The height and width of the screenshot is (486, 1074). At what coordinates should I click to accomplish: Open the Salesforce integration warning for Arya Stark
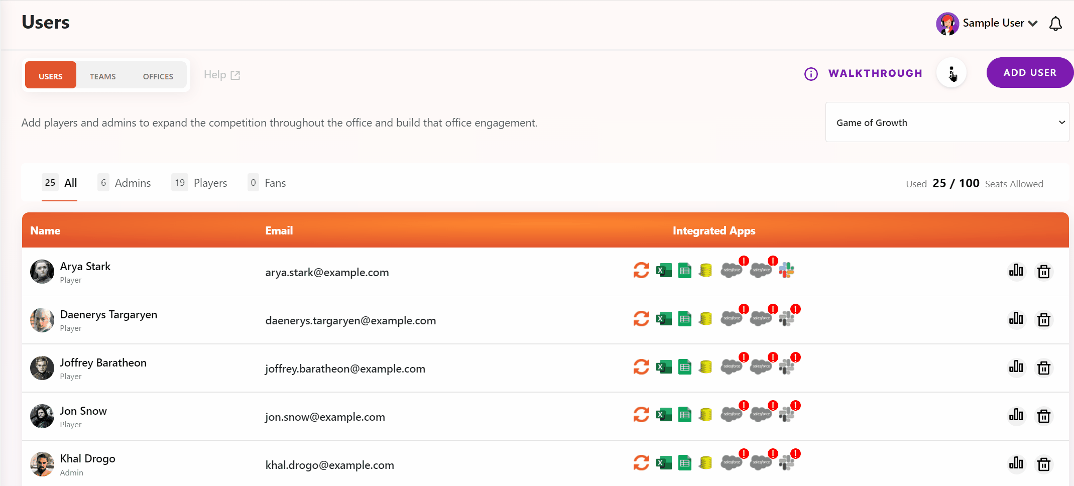(732, 270)
